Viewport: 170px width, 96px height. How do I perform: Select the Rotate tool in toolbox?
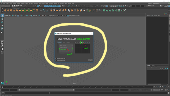[2, 29]
